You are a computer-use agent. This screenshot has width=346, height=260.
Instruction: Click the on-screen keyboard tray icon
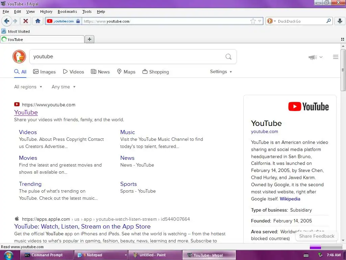[306, 255]
